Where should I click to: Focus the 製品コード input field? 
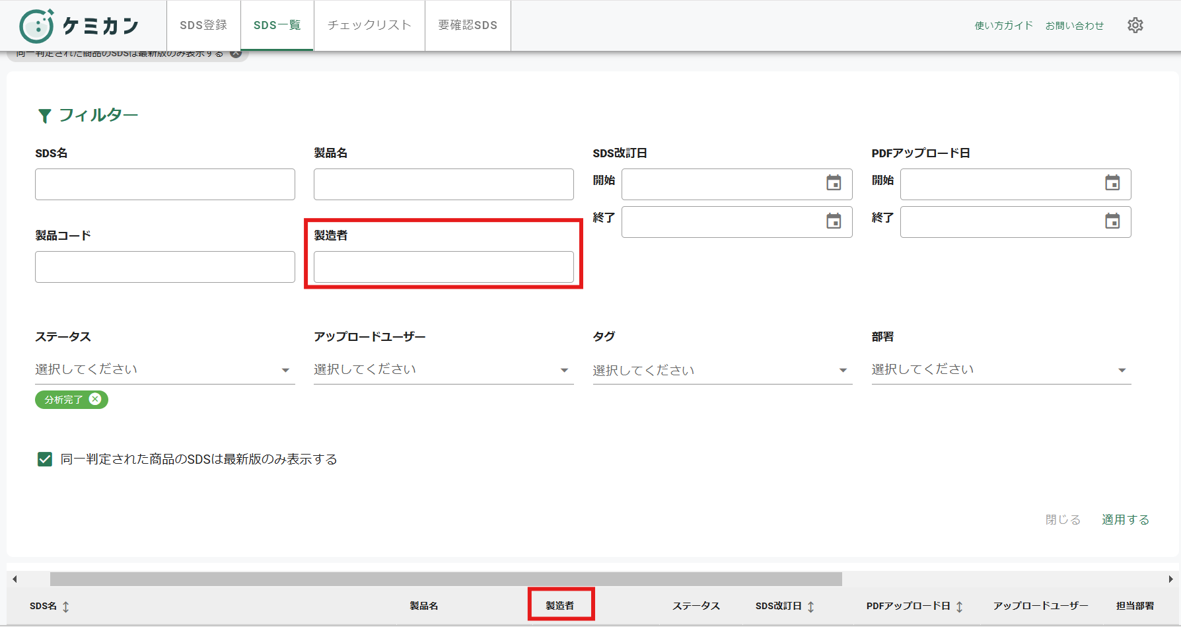click(165, 267)
